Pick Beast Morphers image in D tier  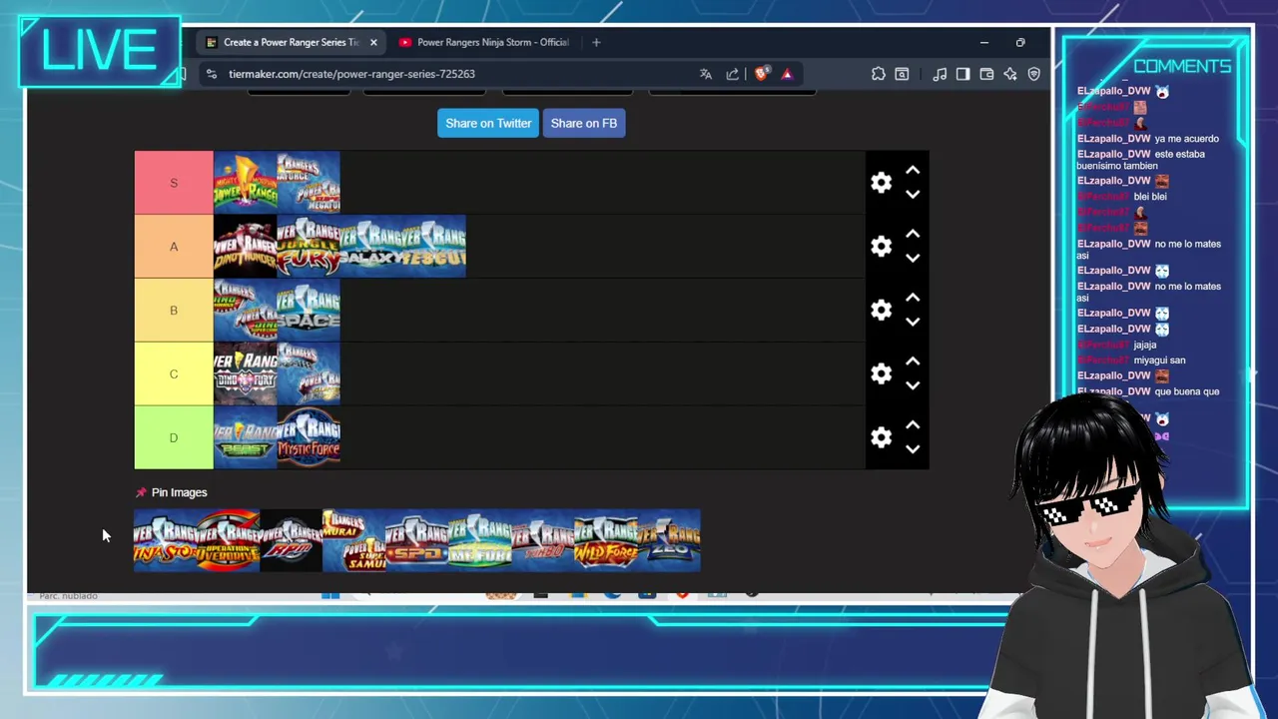[x=246, y=438]
